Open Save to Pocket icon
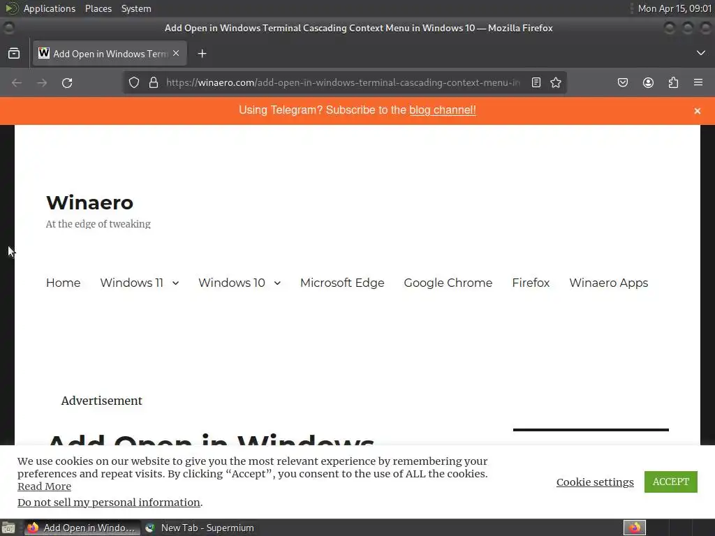Image resolution: width=715 pixels, height=536 pixels. 623,82
